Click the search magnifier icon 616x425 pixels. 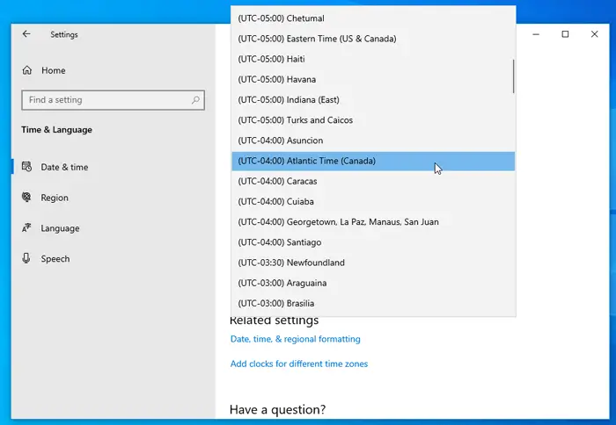195,100
